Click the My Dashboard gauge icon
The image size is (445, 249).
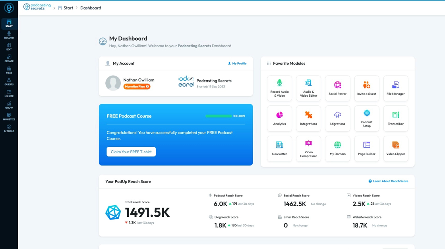[103, 41]
